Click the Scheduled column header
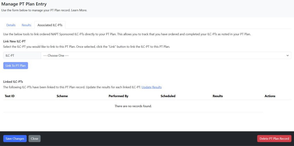Image resolution: width=294 pixels, height=146 pixels. click(168, 96)
